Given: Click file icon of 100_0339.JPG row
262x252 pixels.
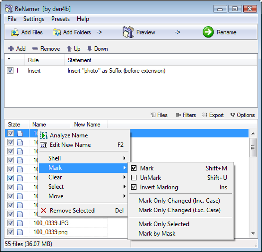Looking at the screenshot, I should tap(20, 223).
